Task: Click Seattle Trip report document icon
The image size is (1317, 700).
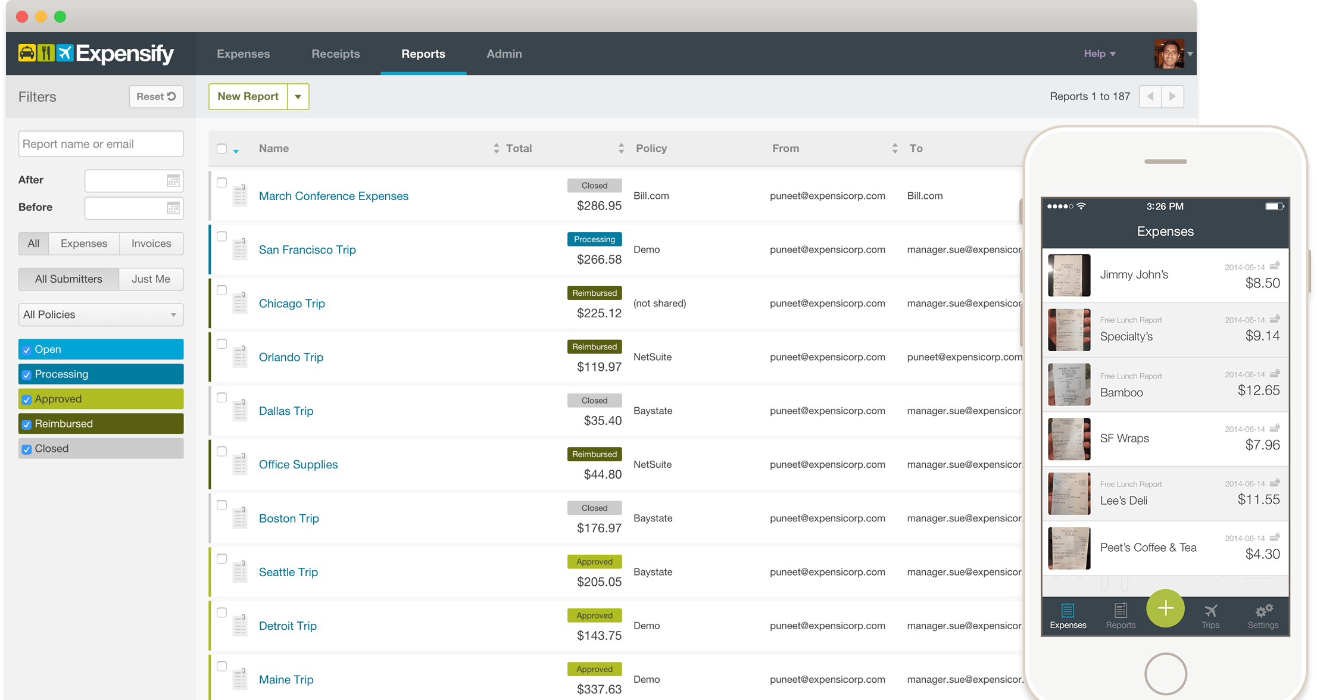Action: [x=240, y=571]
